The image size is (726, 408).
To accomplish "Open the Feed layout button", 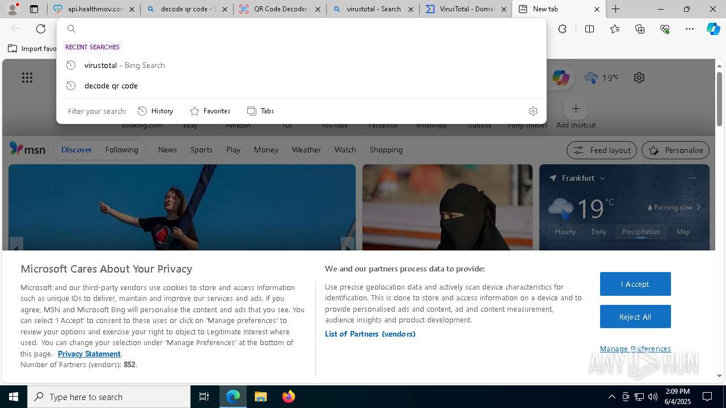I will point(602,150).
